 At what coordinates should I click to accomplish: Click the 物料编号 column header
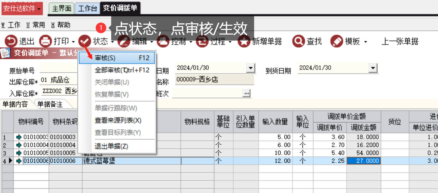pyautogui.click(x=31, y=122)
